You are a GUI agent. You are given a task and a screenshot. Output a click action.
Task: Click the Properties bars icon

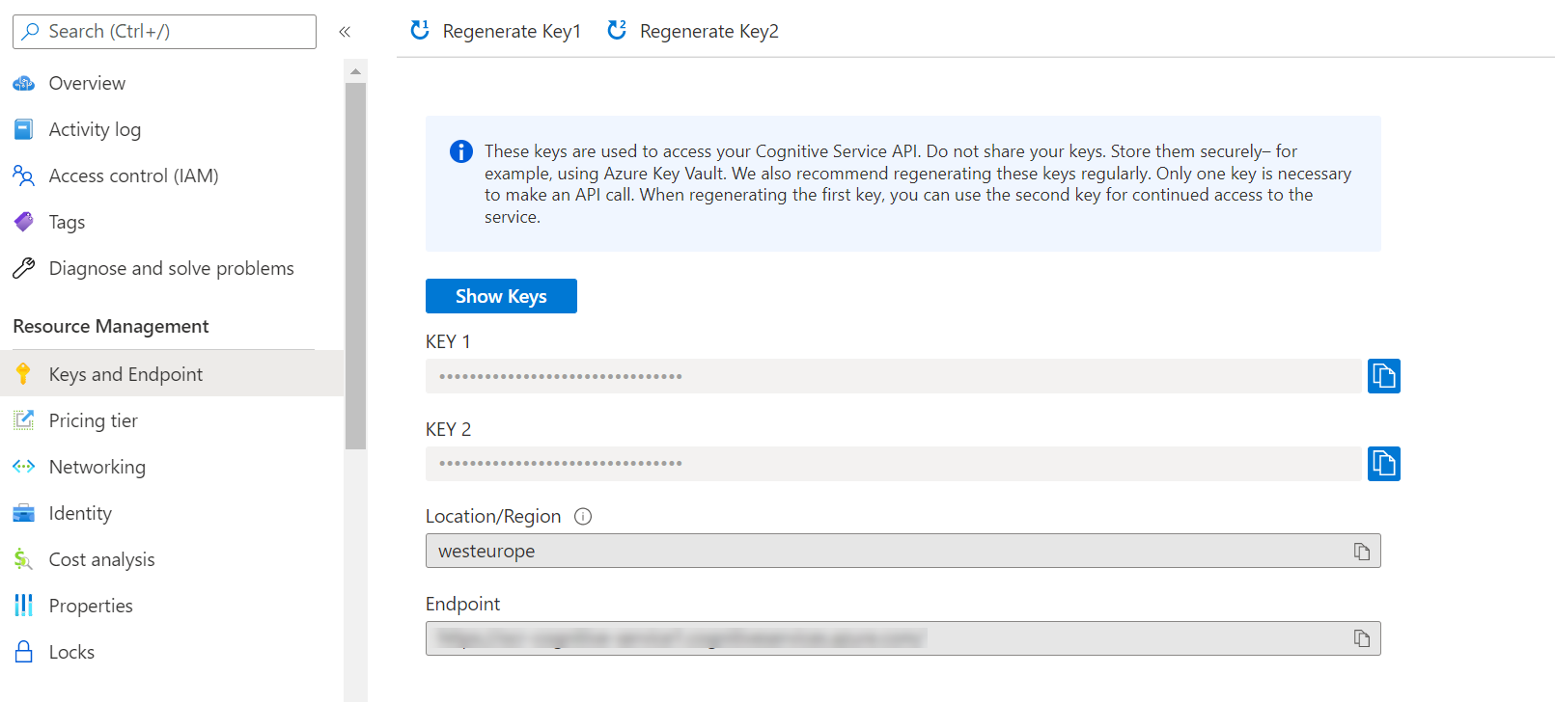coord(23,606)
